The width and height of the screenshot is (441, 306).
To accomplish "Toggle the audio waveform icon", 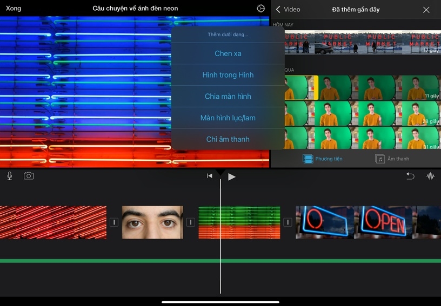I will click(x=430, y=176).
